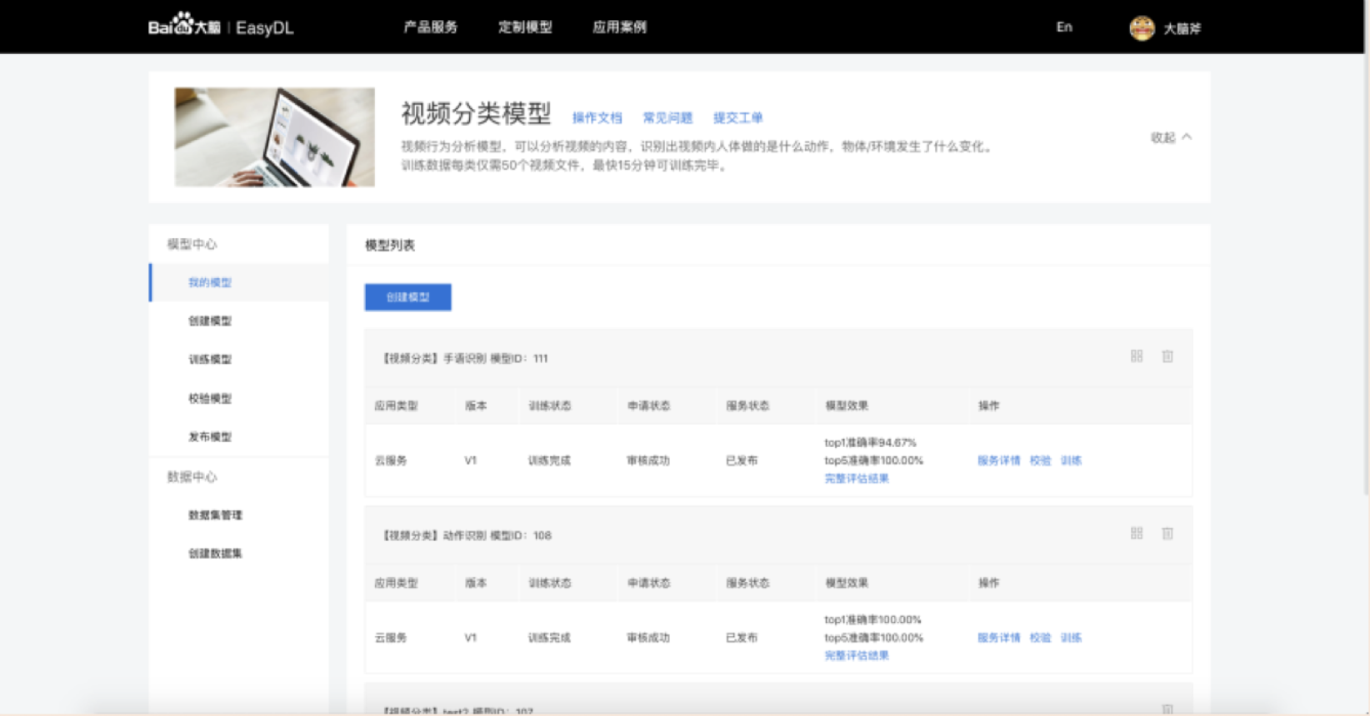Click 云服务 cell in the 动作识别 row
The width and height of the screenshot is (1370, 716).
coord(391,638)
